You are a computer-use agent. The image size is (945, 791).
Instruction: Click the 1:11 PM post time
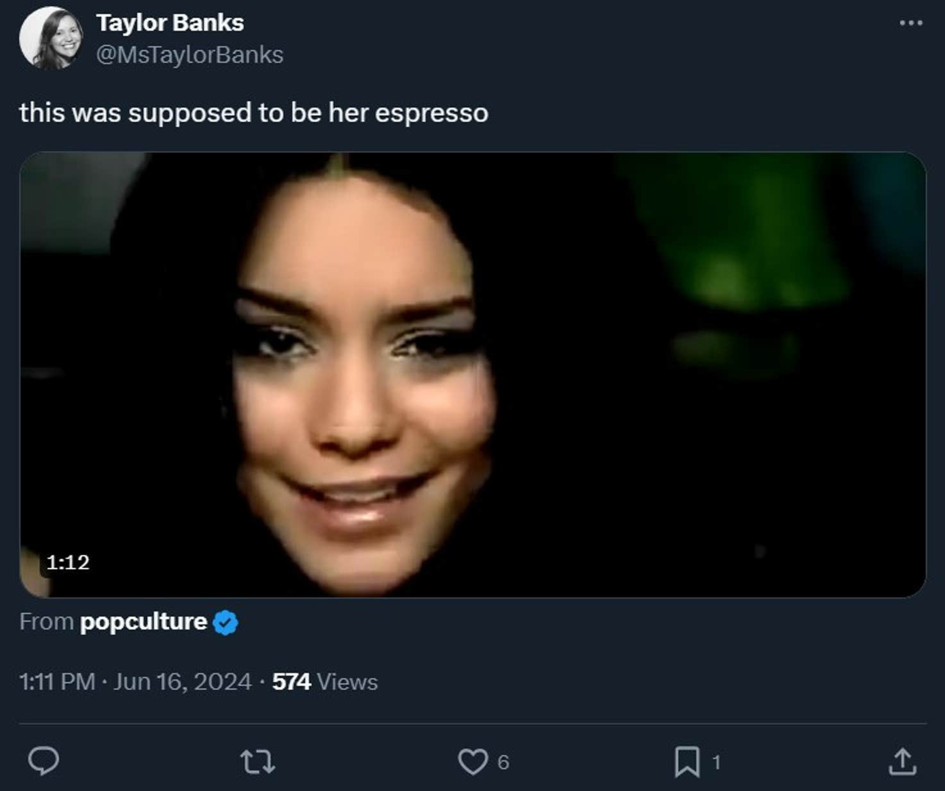tap(57, 681)
